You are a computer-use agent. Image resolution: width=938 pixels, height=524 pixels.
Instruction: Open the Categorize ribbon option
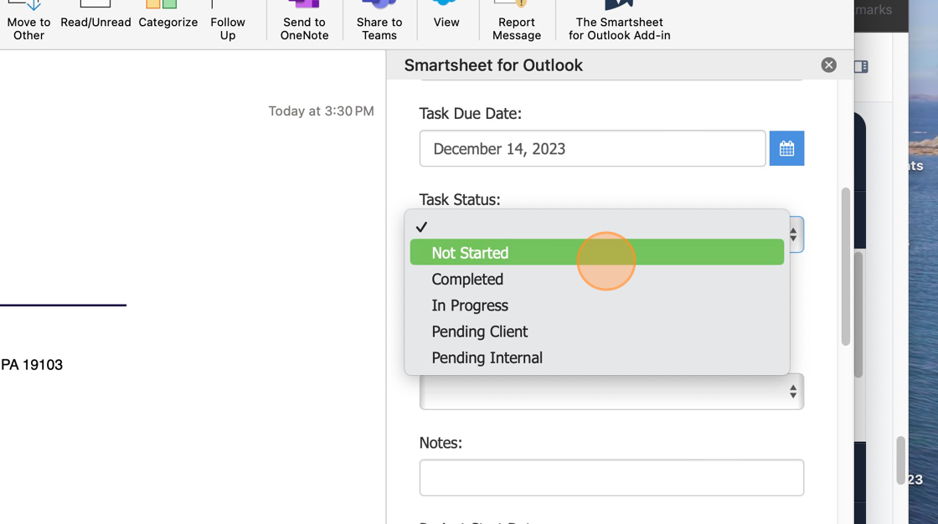point(168,17)
